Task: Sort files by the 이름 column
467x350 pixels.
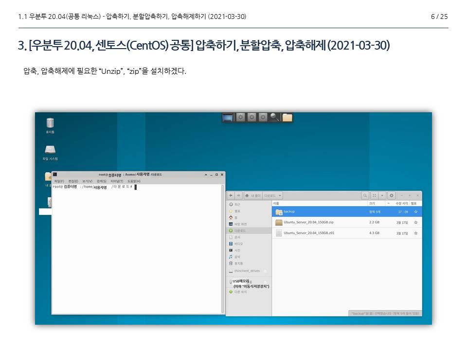Action: [x=320, y=203]
